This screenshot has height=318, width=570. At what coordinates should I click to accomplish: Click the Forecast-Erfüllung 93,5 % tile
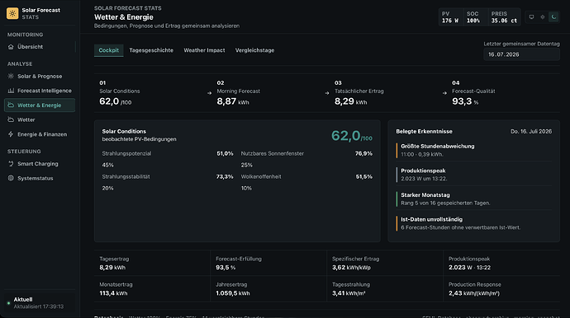point(268,264)
